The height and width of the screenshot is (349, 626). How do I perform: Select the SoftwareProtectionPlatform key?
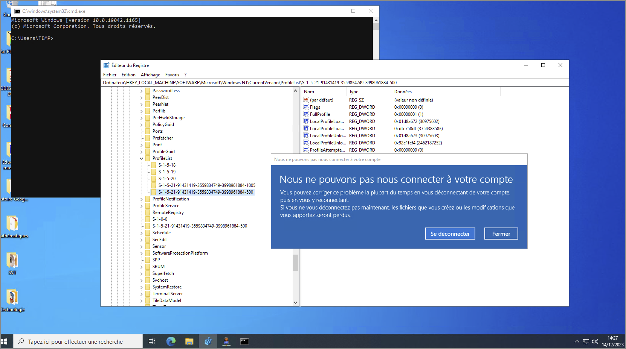click(x=180, y=253)
